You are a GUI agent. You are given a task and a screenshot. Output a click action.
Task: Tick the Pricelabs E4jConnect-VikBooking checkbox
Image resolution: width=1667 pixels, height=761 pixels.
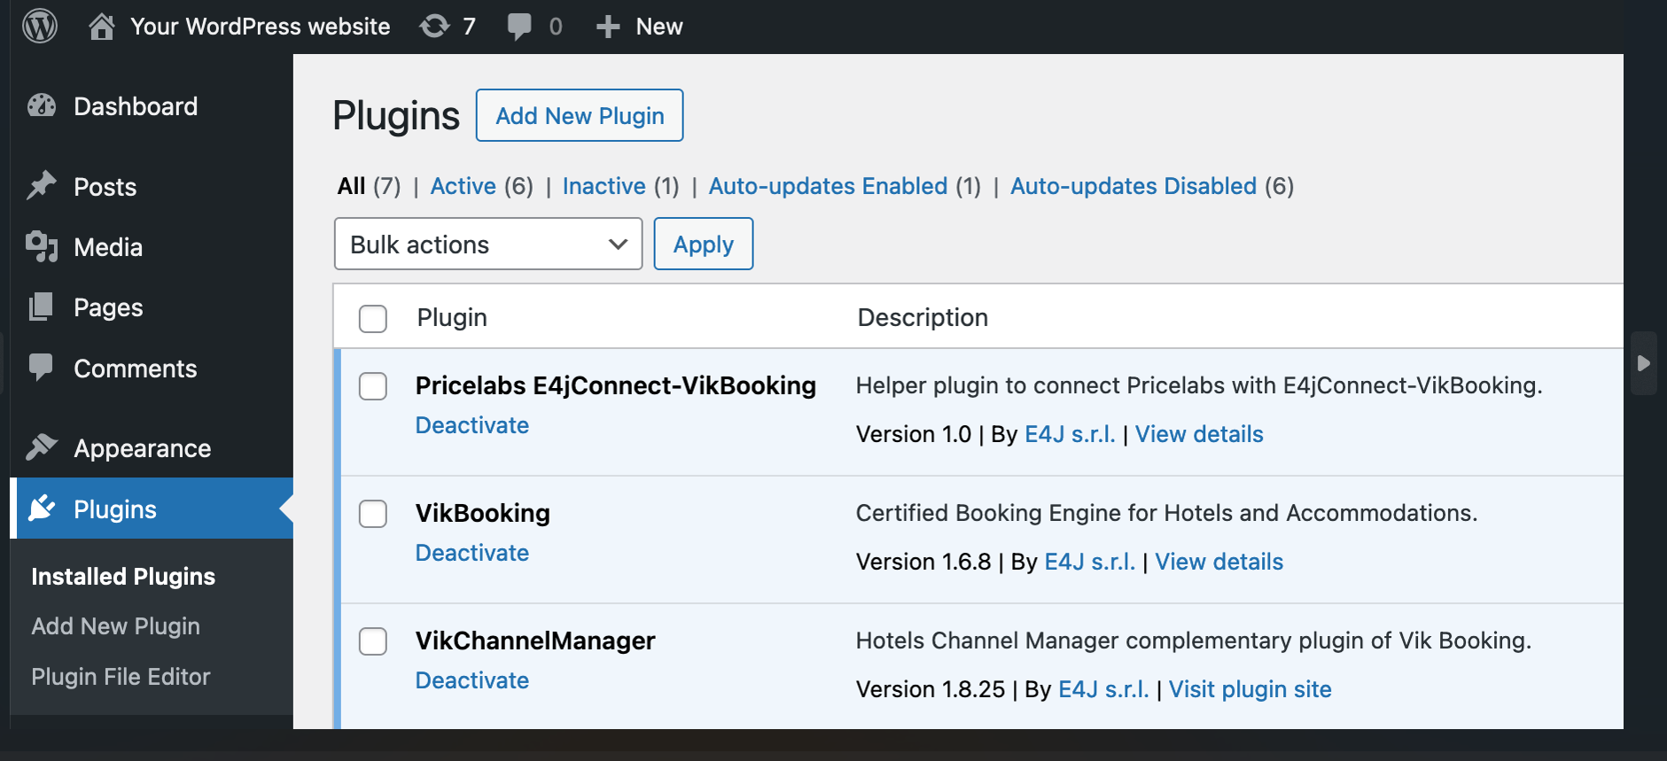[x=373, y=386]
